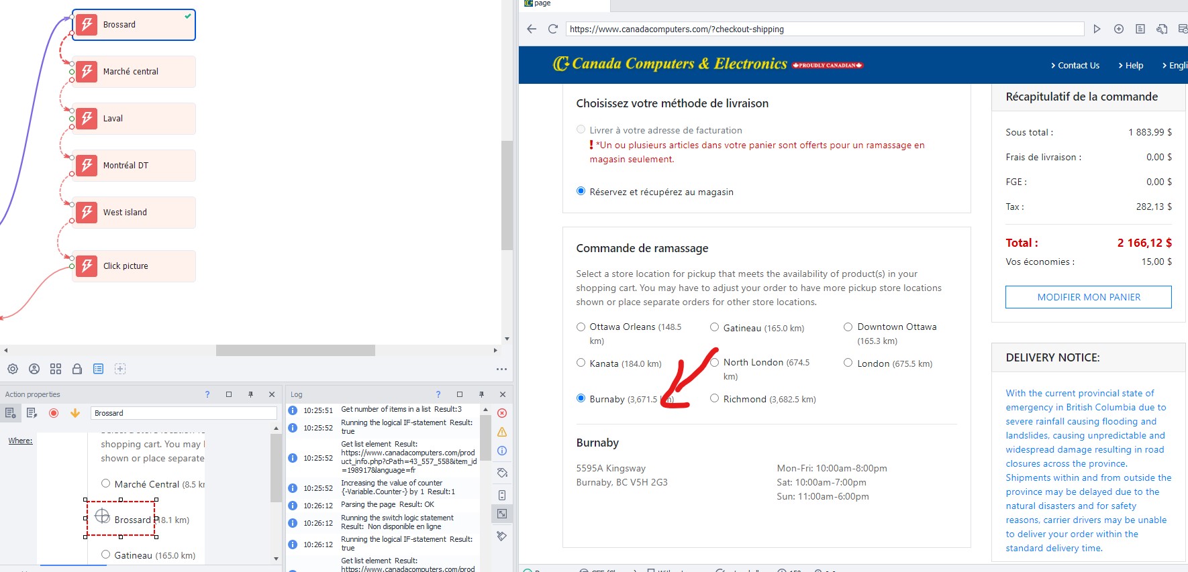
Task: Click the Canada Computers & Electronics logo
Action: 707,64
